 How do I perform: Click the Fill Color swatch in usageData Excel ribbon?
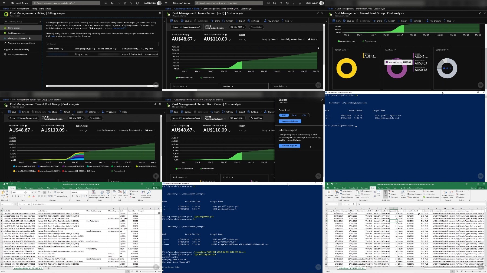pyautogui.click(x=30, y=196)
